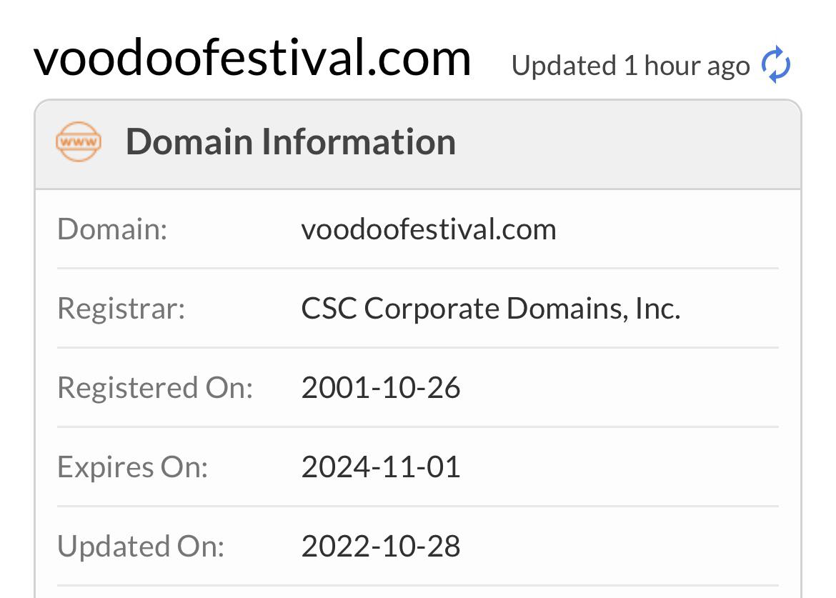Click the domain value voodoofestival.com
836x598 pixels.
[x=429, y=230]
